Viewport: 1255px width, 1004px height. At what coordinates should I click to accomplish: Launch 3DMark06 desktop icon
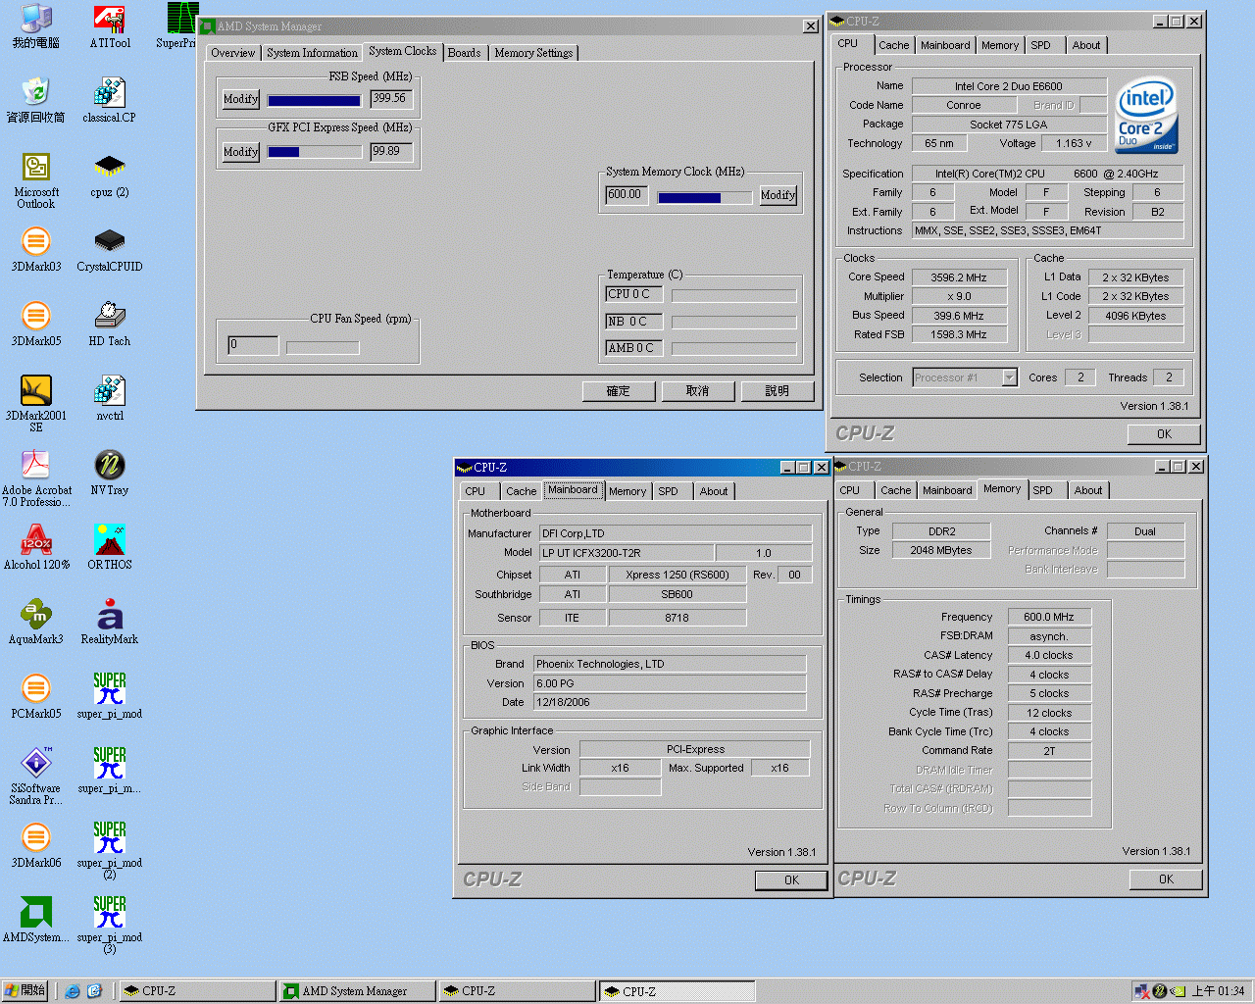click(36, 846)
